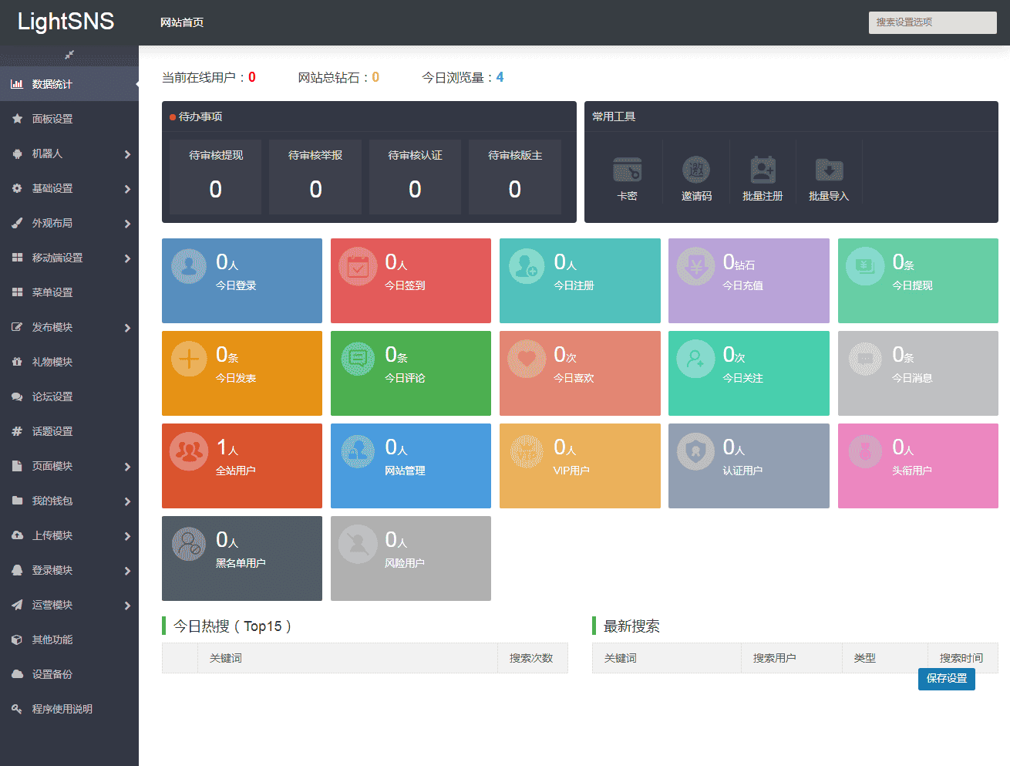The width and height of the screenshot is (1010, 766).
Task: Click the 批量导入 batch import icon
Action: tap(829, 171)
